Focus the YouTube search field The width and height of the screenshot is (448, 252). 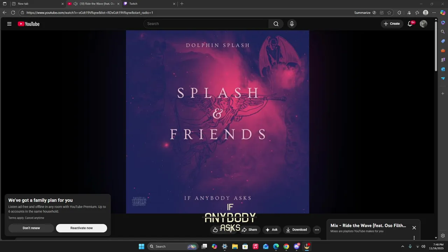206,24
